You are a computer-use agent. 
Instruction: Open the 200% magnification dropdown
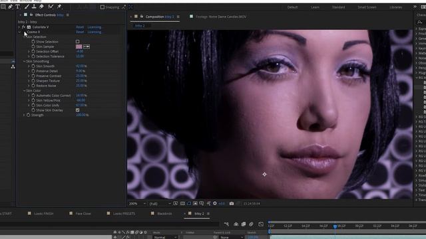(x=138, y=204)
